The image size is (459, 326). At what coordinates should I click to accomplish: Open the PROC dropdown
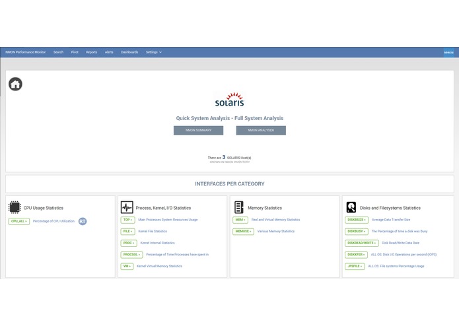pyautogui.click(x=129, y=244)
